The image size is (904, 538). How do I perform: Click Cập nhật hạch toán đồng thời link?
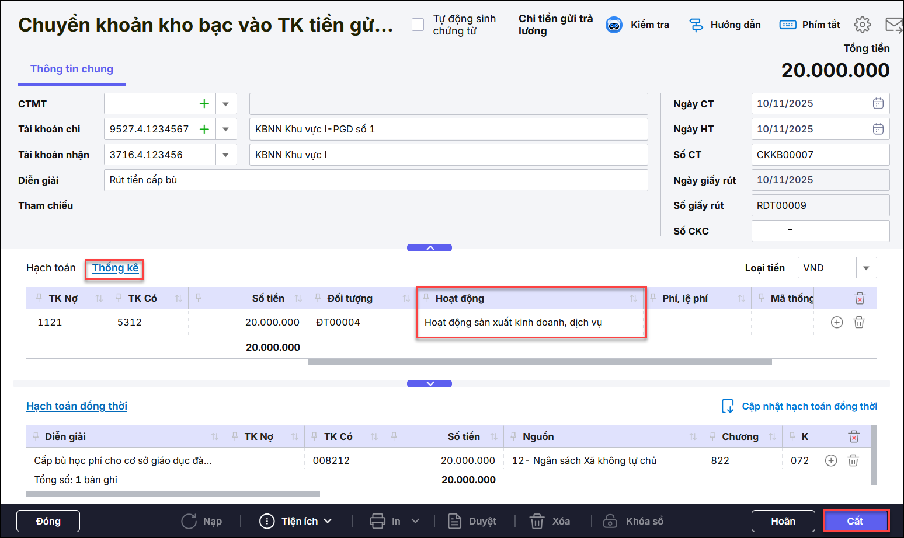click(809, 406)
